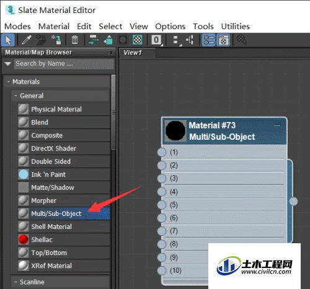Click input socket for slot (3)
The height and width of the screenshot is (289, 310).
coord(162,178)
